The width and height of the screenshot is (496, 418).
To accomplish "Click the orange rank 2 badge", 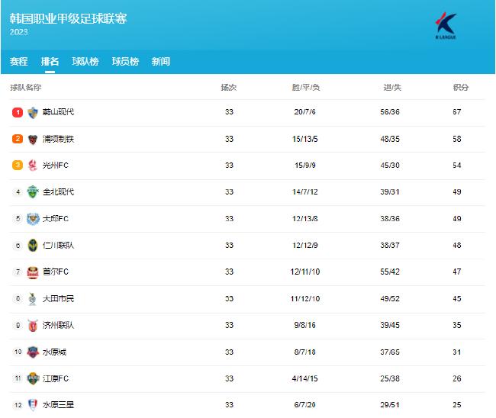I will [x=18, y=139].
